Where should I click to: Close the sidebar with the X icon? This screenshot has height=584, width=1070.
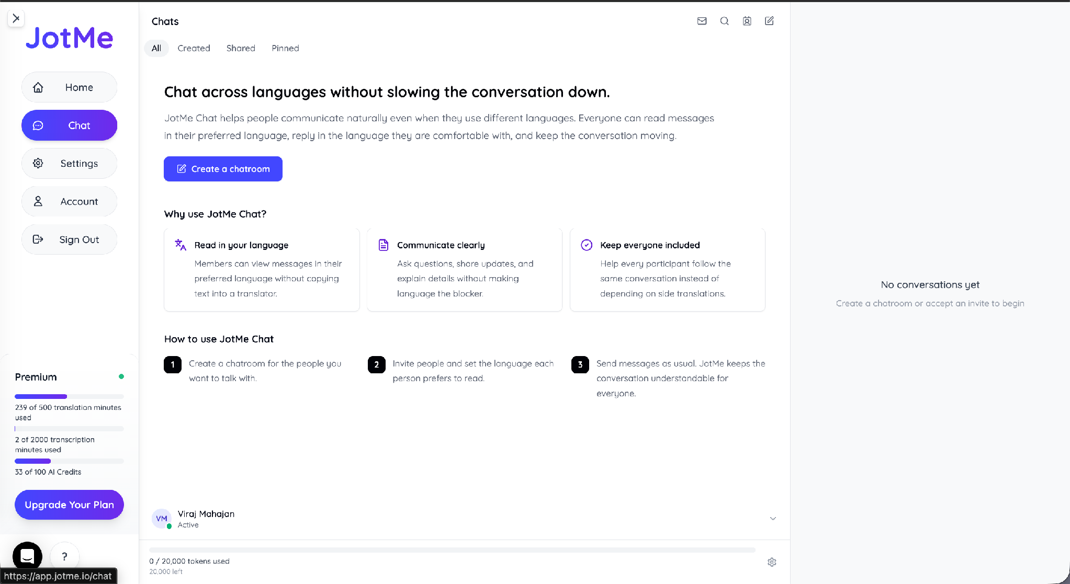coord(16,18)
